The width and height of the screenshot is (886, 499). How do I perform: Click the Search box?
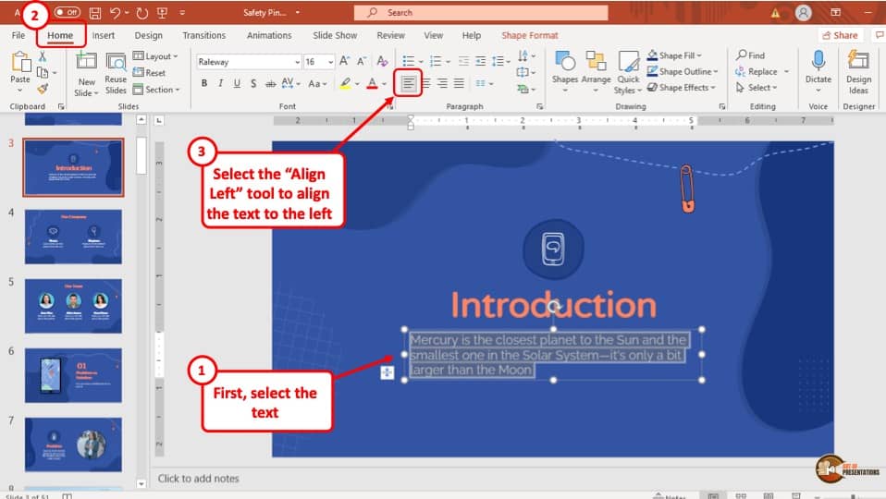(x=481, y=12)
